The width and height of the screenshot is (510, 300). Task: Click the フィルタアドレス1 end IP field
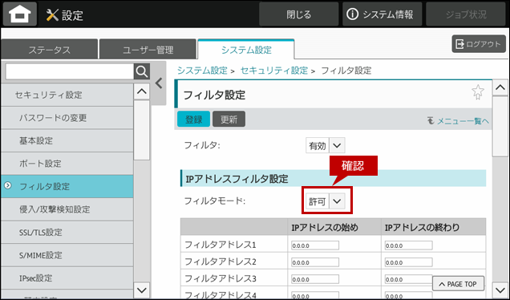coord(408,245)
